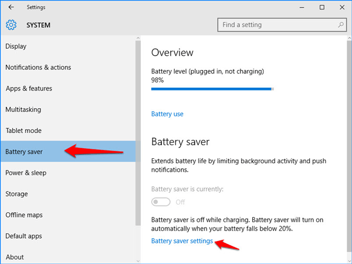
Task: Open Battery saver settings link
Action: click(x=182, y=241)
